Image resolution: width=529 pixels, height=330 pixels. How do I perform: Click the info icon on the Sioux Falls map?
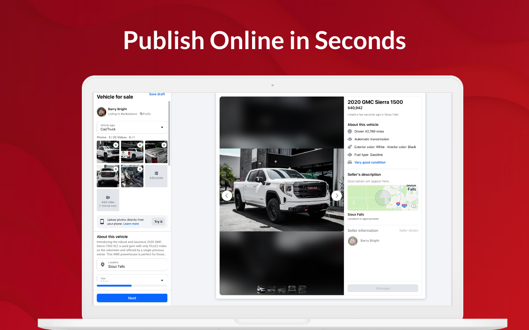414,206
